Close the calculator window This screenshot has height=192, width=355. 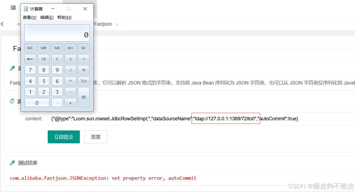85,9
